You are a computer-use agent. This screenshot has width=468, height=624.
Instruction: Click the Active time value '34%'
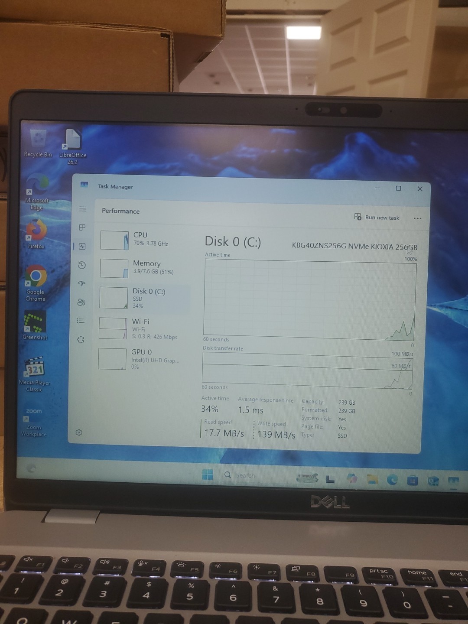(x=210, y=409)
